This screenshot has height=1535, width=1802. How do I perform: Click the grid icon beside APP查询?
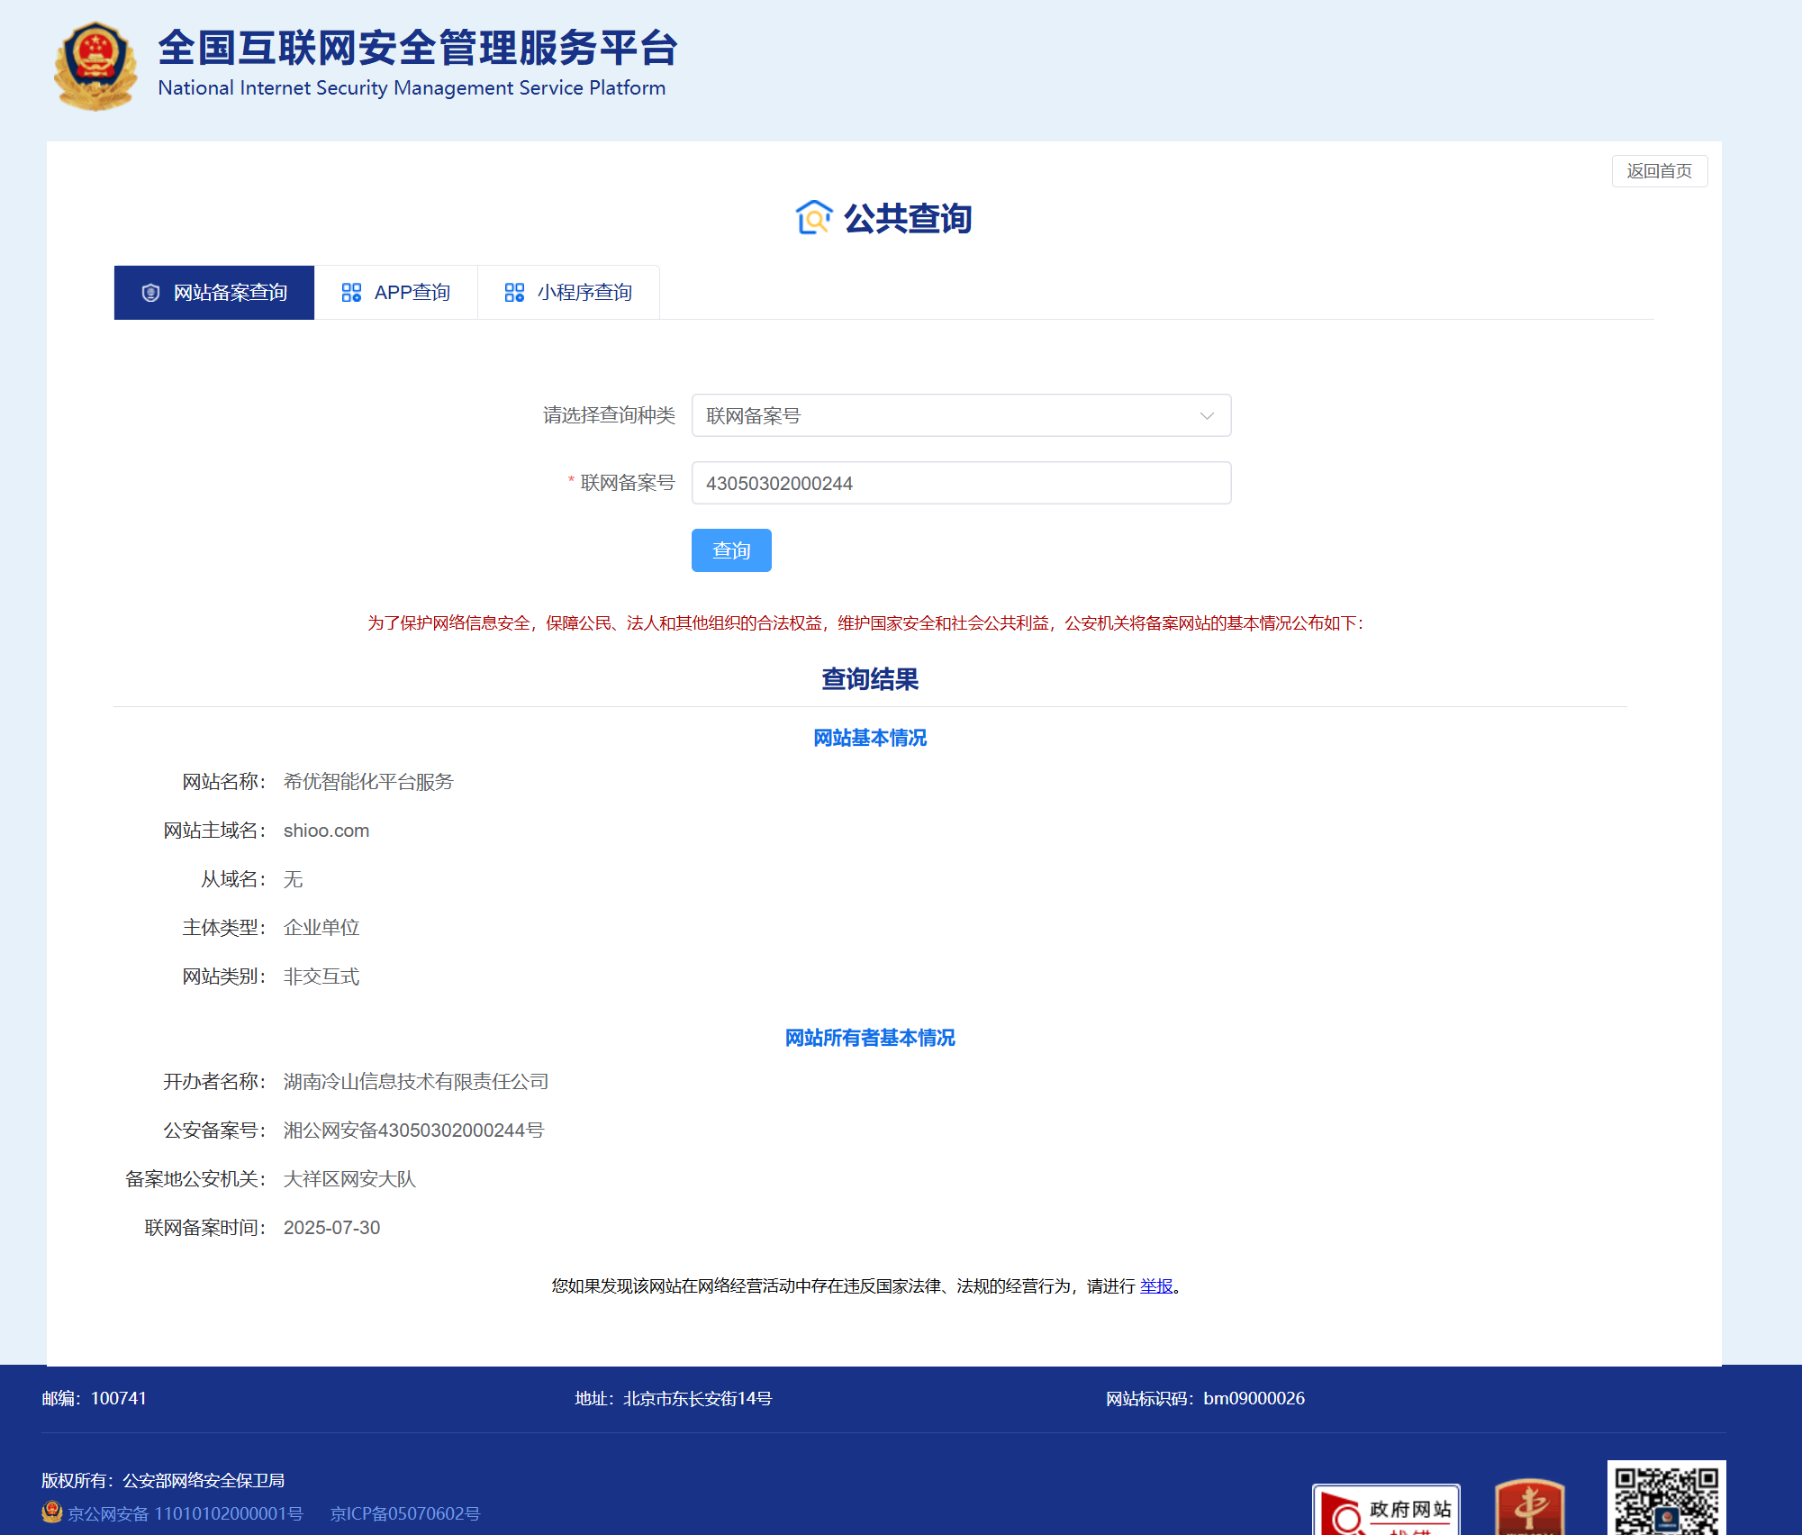click(x=351, y=293)
